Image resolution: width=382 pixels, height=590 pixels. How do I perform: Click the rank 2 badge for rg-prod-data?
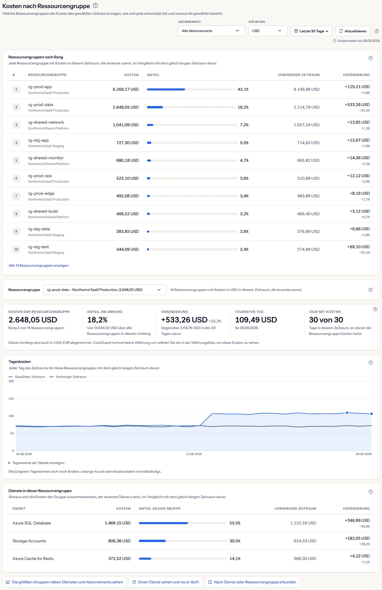[16, 107]
